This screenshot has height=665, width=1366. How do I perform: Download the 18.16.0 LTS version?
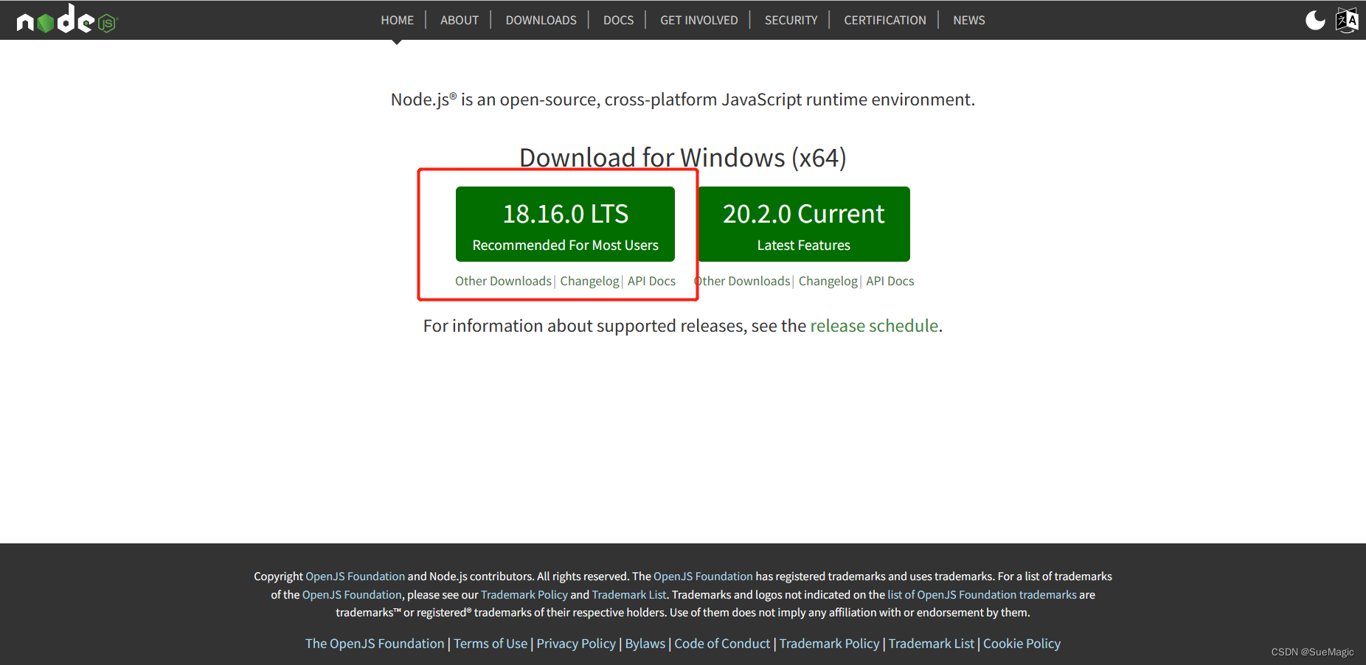pyautogui.click(x=565, y=224)
